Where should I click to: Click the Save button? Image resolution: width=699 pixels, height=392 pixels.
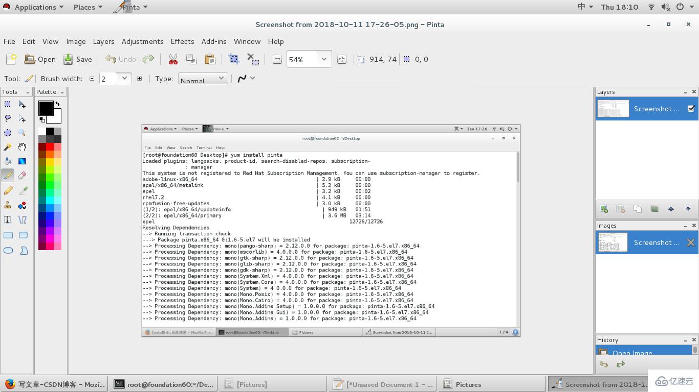tap(78, 59)
